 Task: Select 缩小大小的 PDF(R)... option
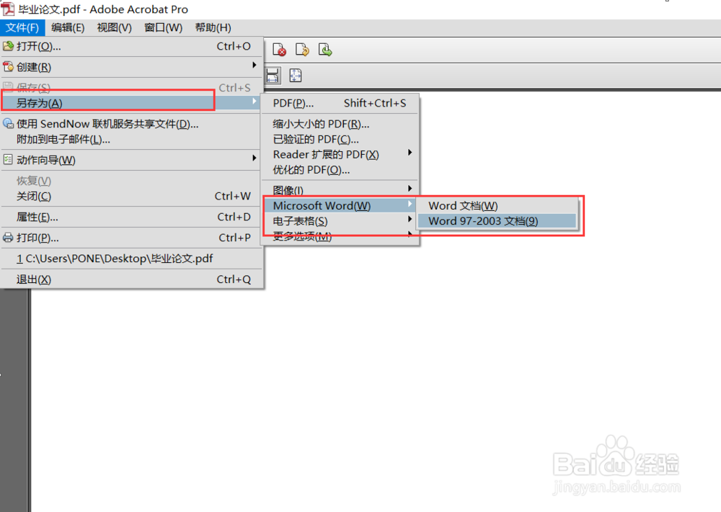coord(340,124)
